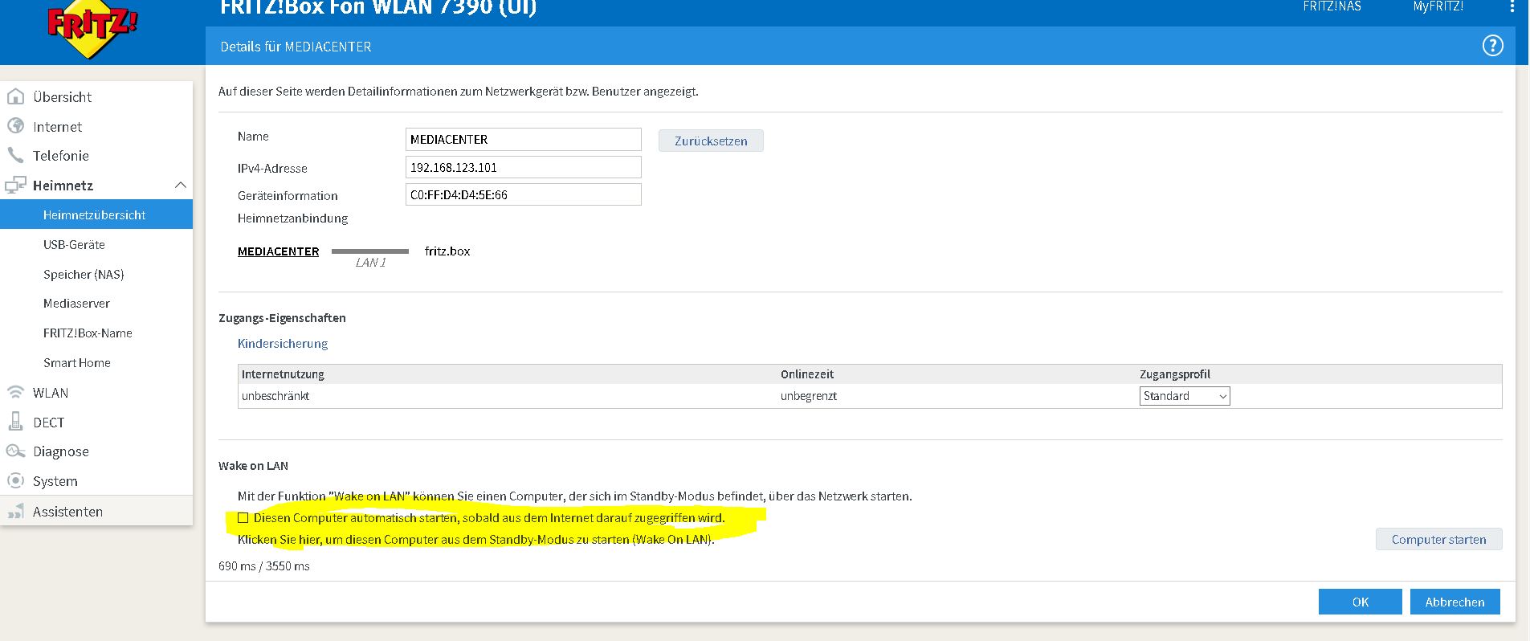Click the MEDIACENTER device link
1530x641 pixels.
pos(278,251)
